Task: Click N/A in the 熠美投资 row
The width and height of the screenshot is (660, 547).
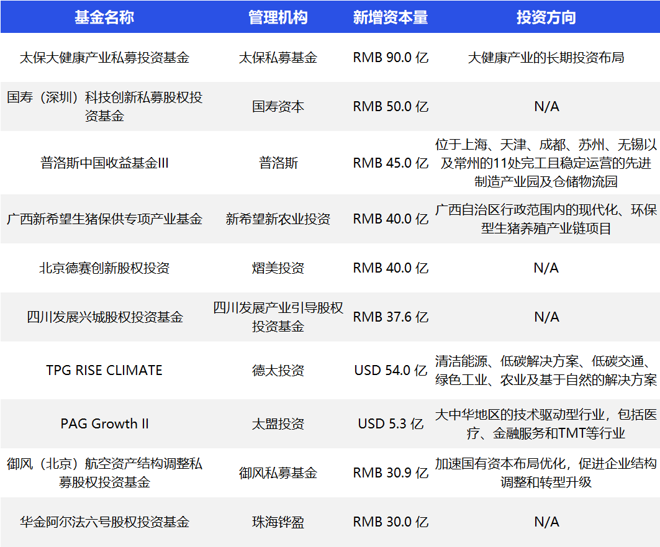Action: point(546,268)
